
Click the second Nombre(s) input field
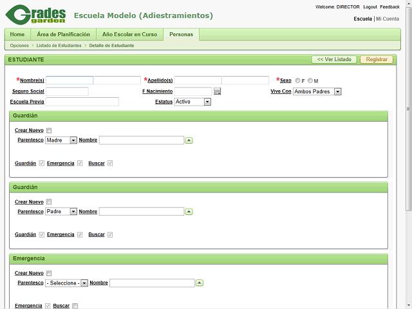[117, 80]
